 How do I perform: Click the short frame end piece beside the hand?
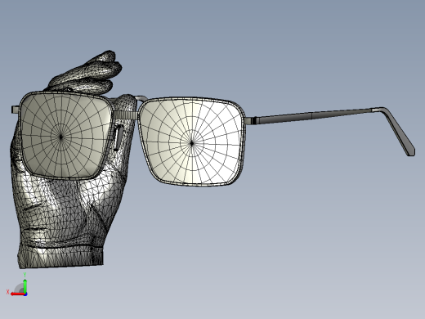16,110
